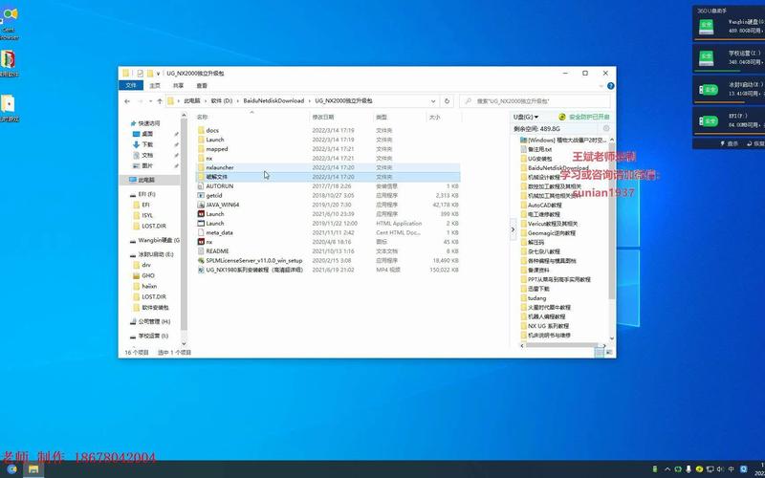Screen dimensions: 765x478
Task: Select the AUTORUN setup information file
Action: pos(220,185)
